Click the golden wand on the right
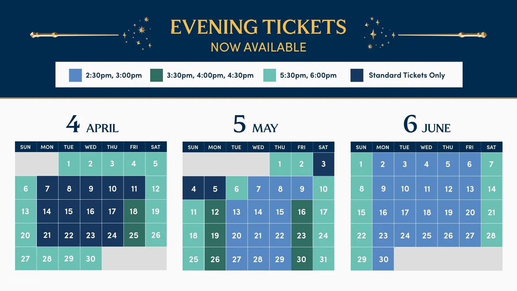 pyautogui.click(x=442, y=35)
